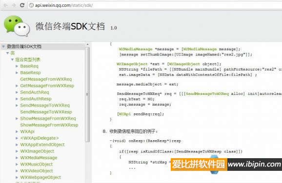Select ShowMessageFromWXReq in the tree

tap(48, 118)
